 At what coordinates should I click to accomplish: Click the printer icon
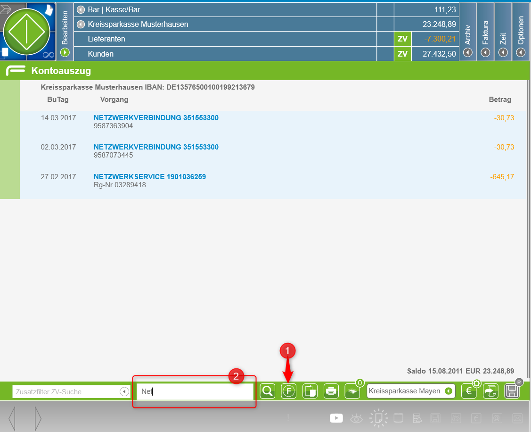coord(331,391)
